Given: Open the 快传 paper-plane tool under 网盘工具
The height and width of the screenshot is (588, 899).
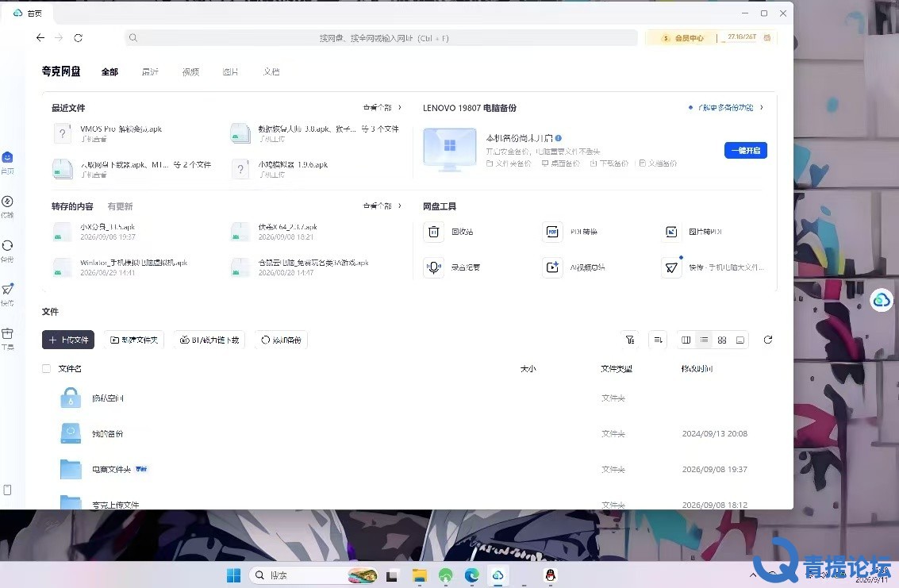Looking at the screenshot, I should 671,267.
